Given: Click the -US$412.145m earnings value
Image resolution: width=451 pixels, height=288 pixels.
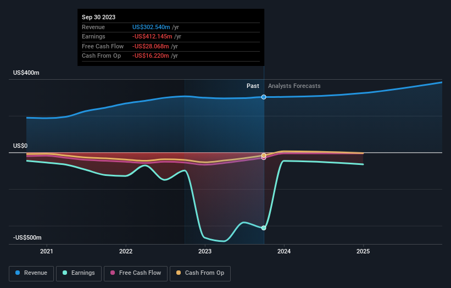Looking at the screenshot, I should click(x=152, y=36).
